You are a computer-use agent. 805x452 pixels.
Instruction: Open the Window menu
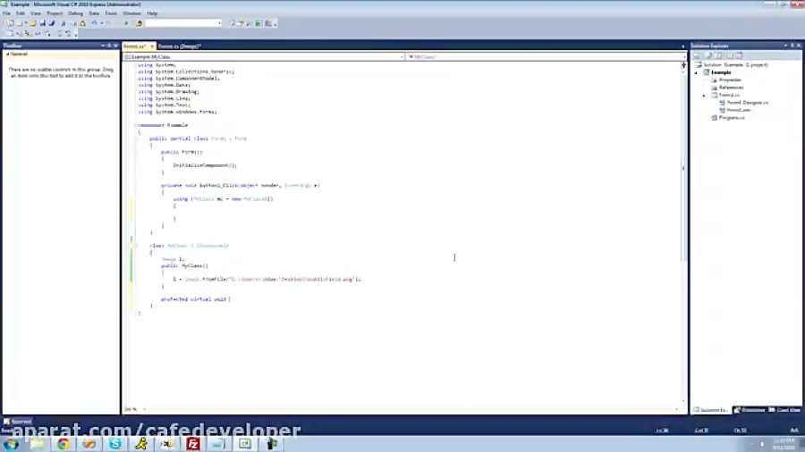pyautogui.click(x=131, y=13)
